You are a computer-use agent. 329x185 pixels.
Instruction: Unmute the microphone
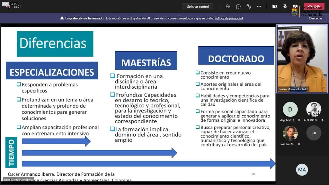click(285, 6)
